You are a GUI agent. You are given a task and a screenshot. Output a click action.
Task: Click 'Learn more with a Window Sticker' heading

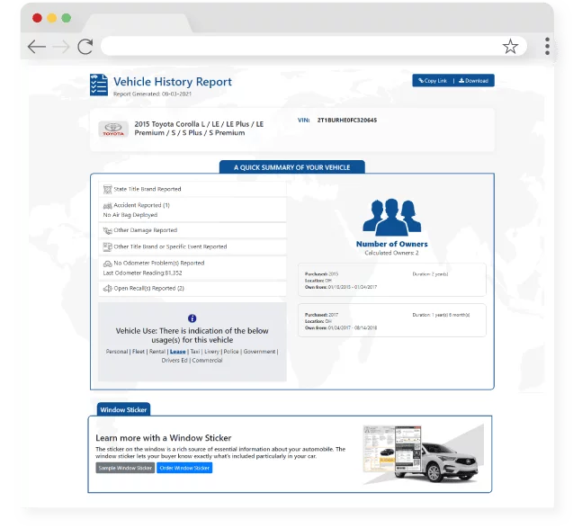(164, 438)
